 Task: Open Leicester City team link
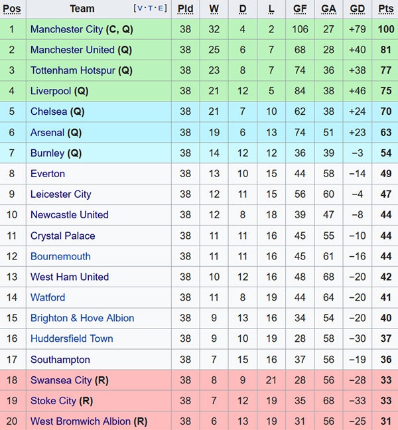click(x=60, y=194)
